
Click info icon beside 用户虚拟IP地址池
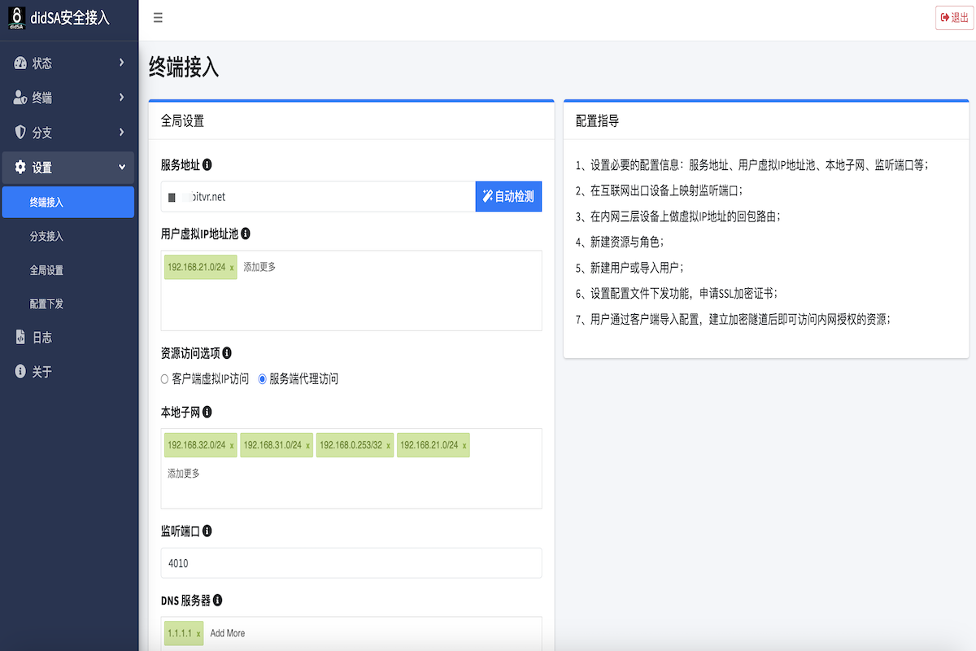click(x=246, y=234)
